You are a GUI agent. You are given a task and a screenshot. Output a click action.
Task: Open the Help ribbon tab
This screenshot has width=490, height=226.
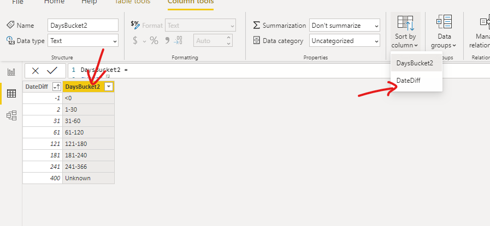89,2
